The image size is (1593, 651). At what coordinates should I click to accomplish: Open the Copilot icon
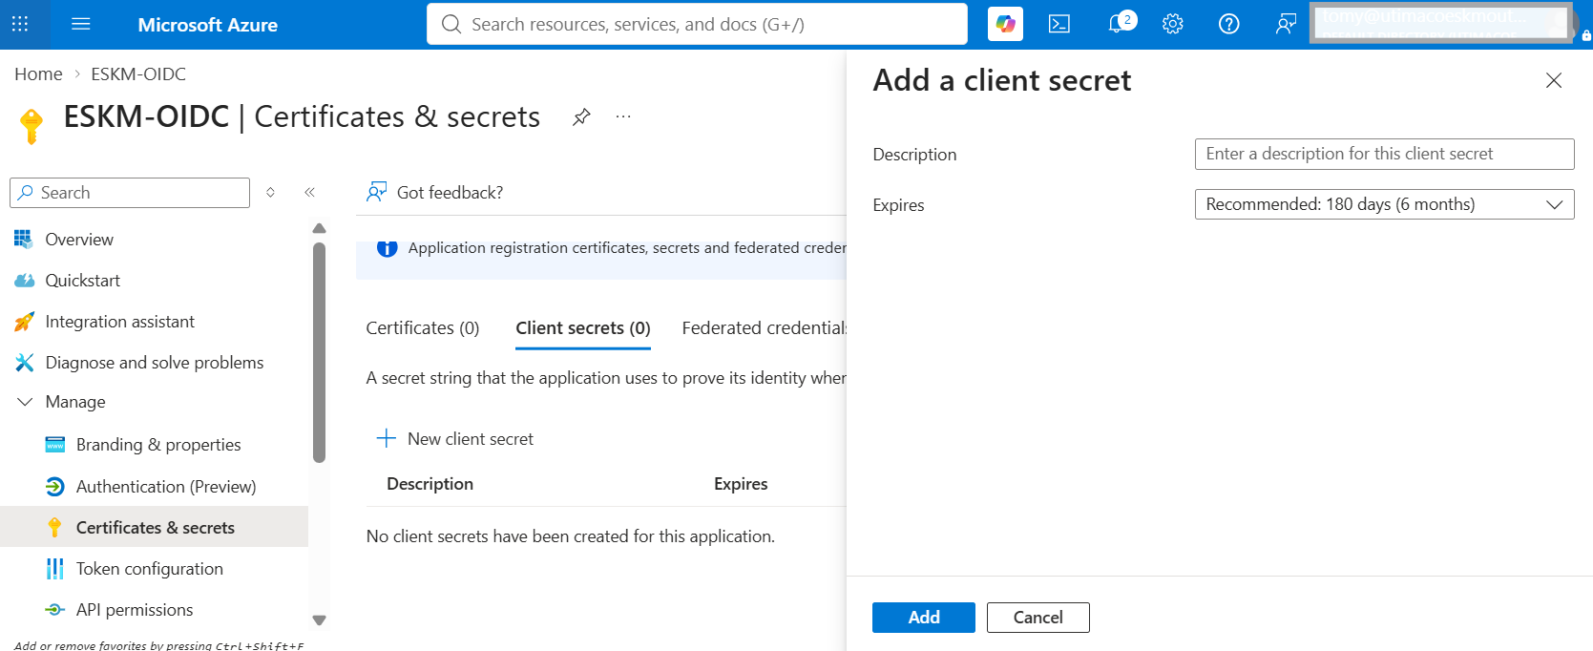click(1005, 24)
